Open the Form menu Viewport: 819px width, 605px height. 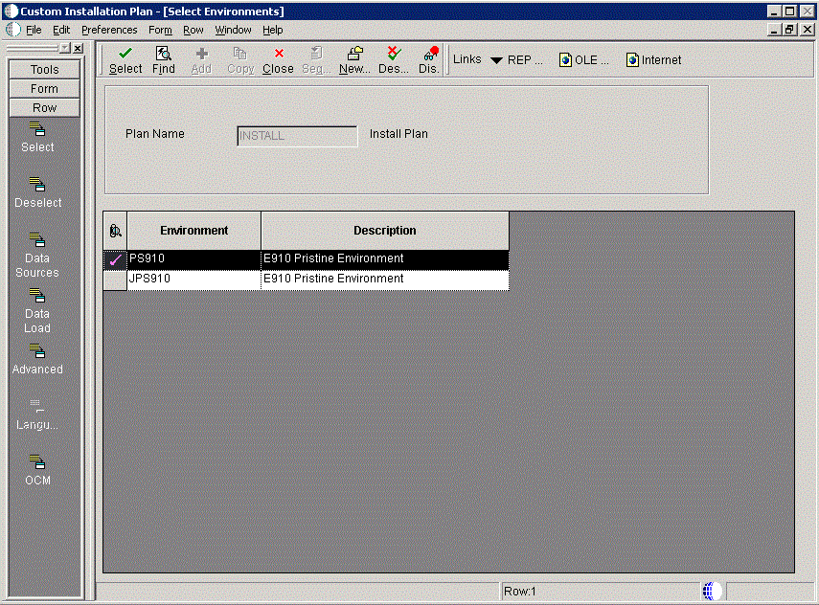160,30
